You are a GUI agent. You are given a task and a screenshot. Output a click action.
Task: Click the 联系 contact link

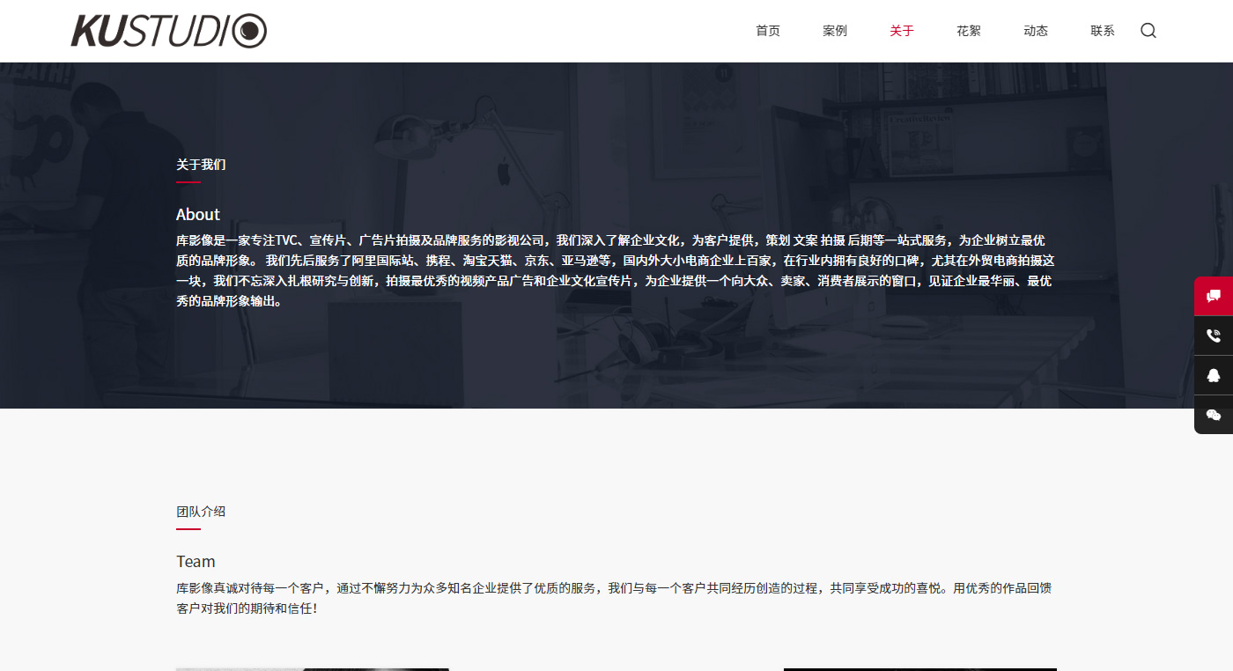click(1102, 31)
